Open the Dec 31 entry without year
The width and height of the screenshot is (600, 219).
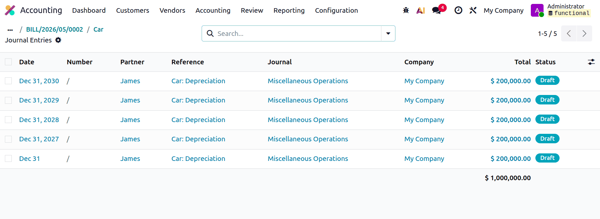29,159
